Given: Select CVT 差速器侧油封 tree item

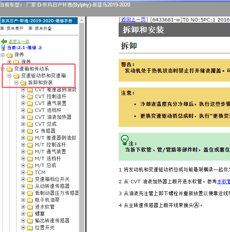Looking at the screenshot, I should point(55,90).
